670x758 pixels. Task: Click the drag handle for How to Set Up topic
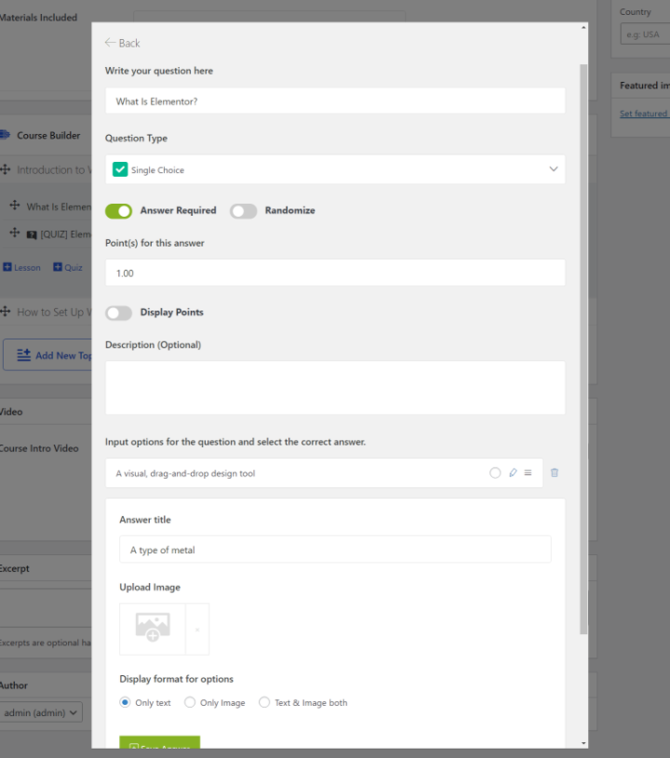point(6,312)
